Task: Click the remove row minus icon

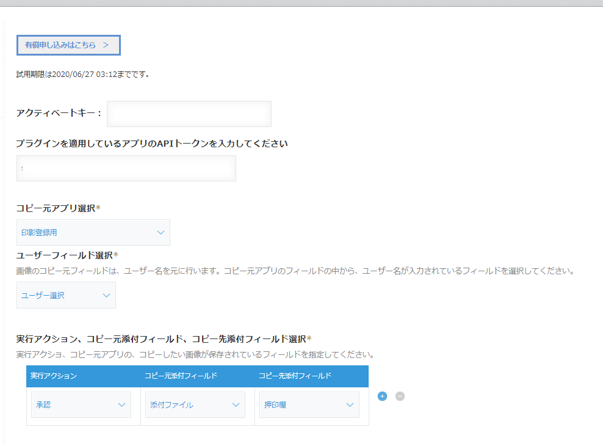Action: [400, 396]
